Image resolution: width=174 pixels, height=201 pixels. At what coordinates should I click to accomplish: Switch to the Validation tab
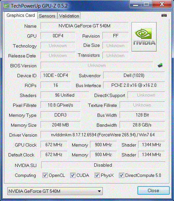click(x=69, y=16)
